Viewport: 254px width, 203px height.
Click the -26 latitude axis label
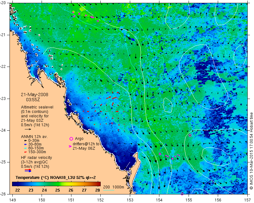click(x=3, y=194)
